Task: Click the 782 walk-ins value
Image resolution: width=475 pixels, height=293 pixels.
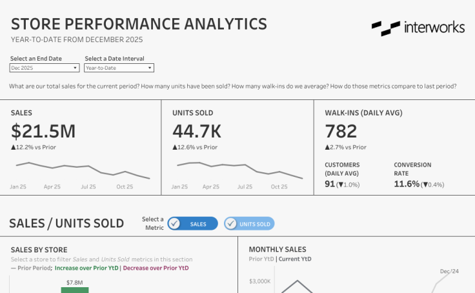Action: click(341, 131)
